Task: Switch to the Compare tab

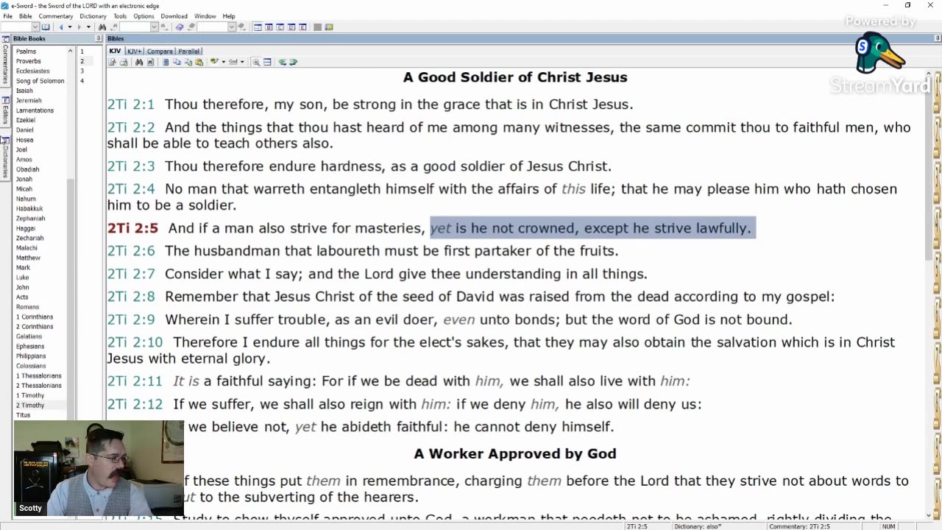Action: click(x=160, y=52)
